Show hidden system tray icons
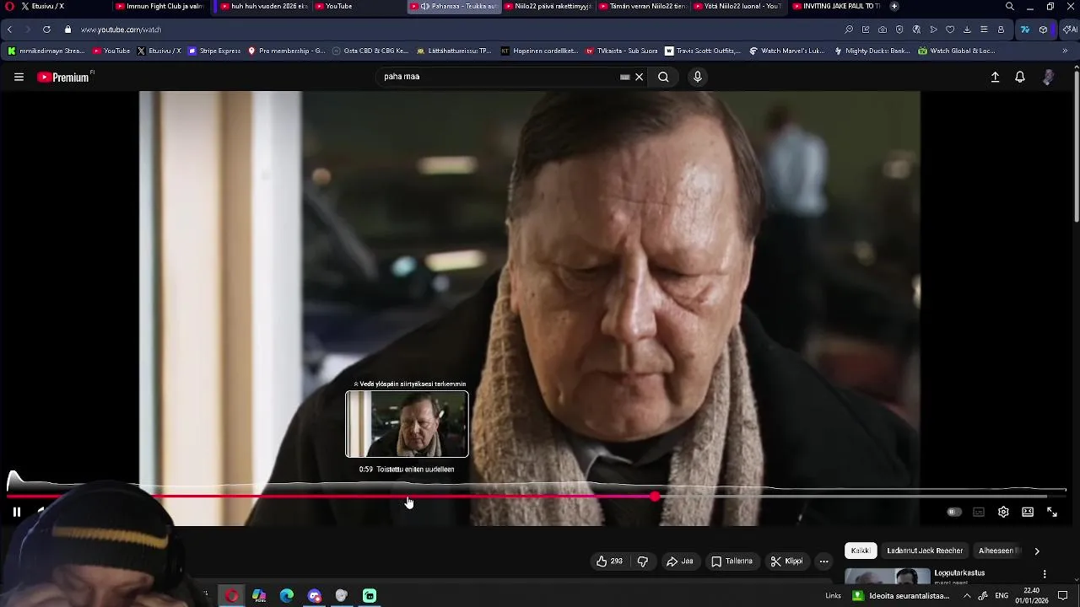Viewport: 1080px width, 607px height. tap(967, 596)
